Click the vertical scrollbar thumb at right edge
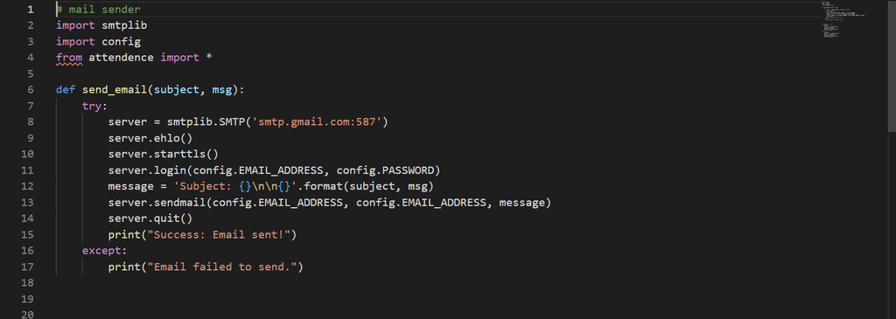 coord(892,66)
